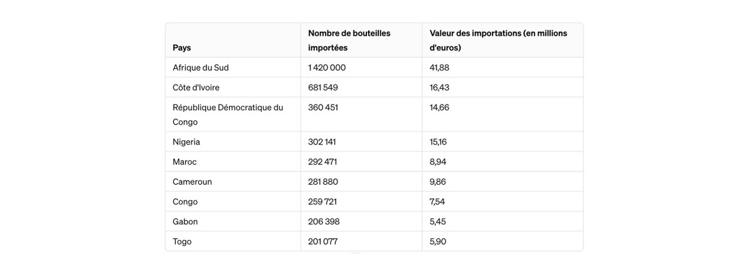Select the "Nombre de bouteilles importées" header
This screenshot has width=744, height=254.
click(x=349, y=40)
